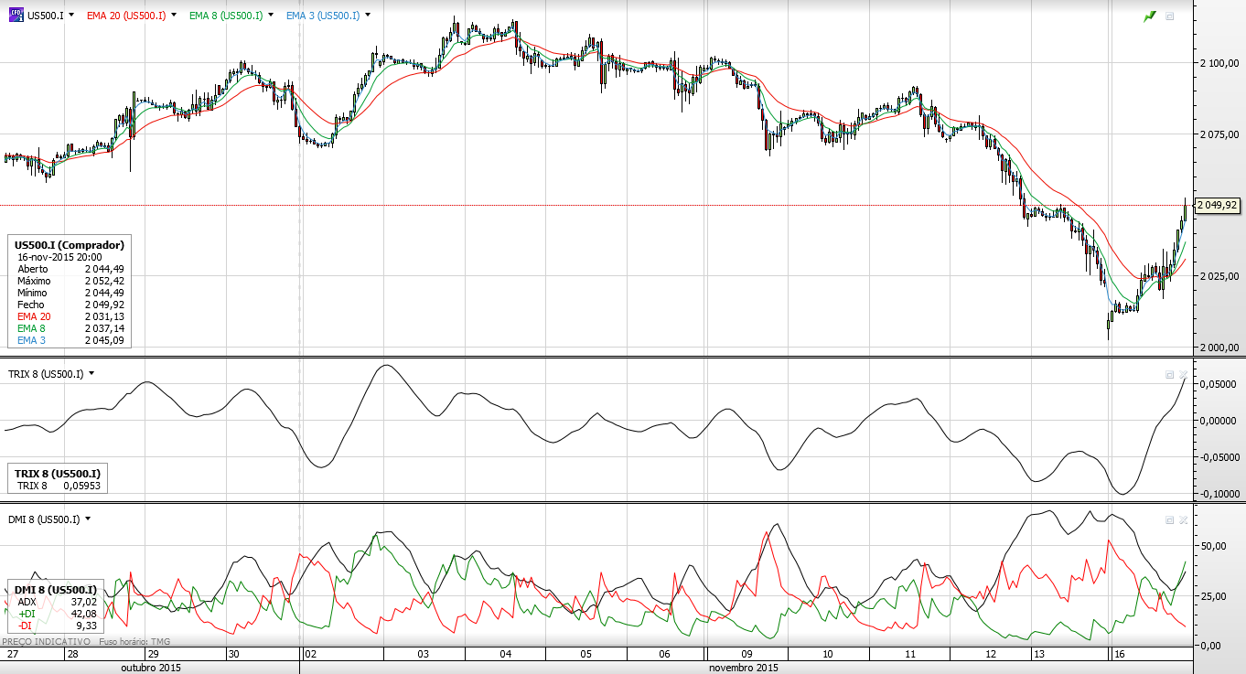Click the blue EMA 3 (US500.I) label
Viewport: 1246px width, 674px height.
pos(322,16)
